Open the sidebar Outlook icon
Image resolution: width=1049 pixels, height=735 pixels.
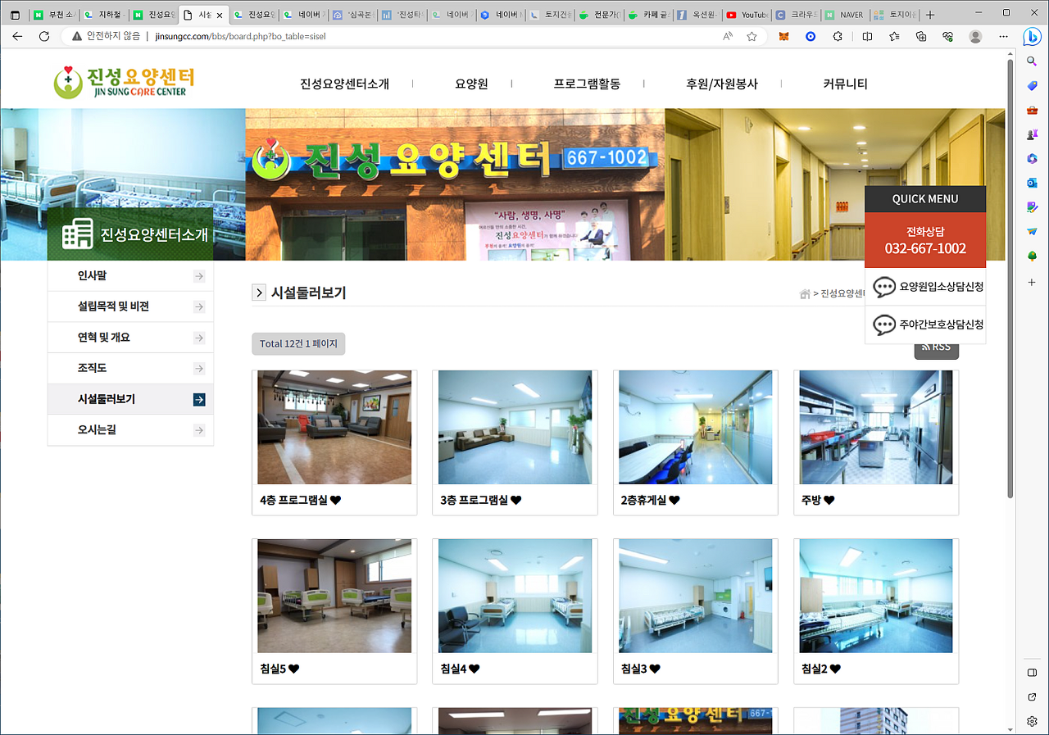1033,183
